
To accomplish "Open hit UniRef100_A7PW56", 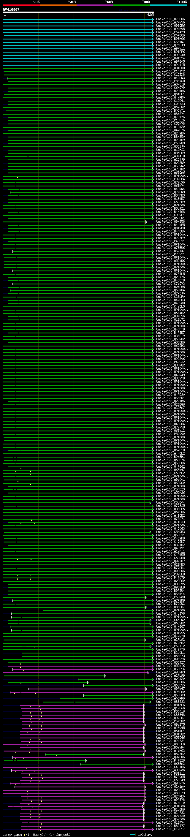I will tap(170, 23).
